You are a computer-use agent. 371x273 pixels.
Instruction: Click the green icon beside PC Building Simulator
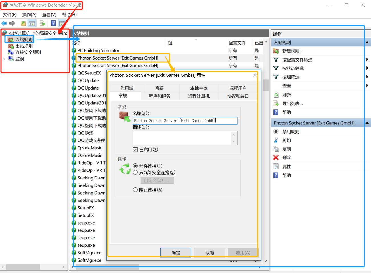tap(74, 50)
